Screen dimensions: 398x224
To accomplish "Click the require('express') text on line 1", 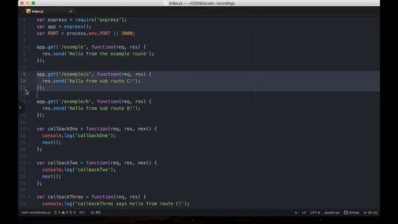I will 99,20.
